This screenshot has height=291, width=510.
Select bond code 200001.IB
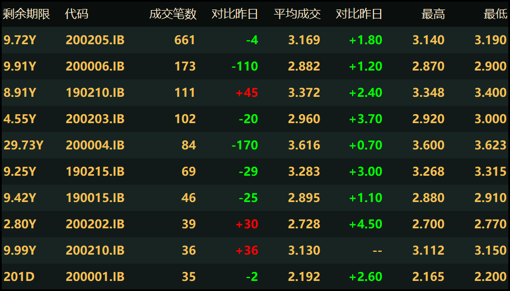click(x=95, y=277)
